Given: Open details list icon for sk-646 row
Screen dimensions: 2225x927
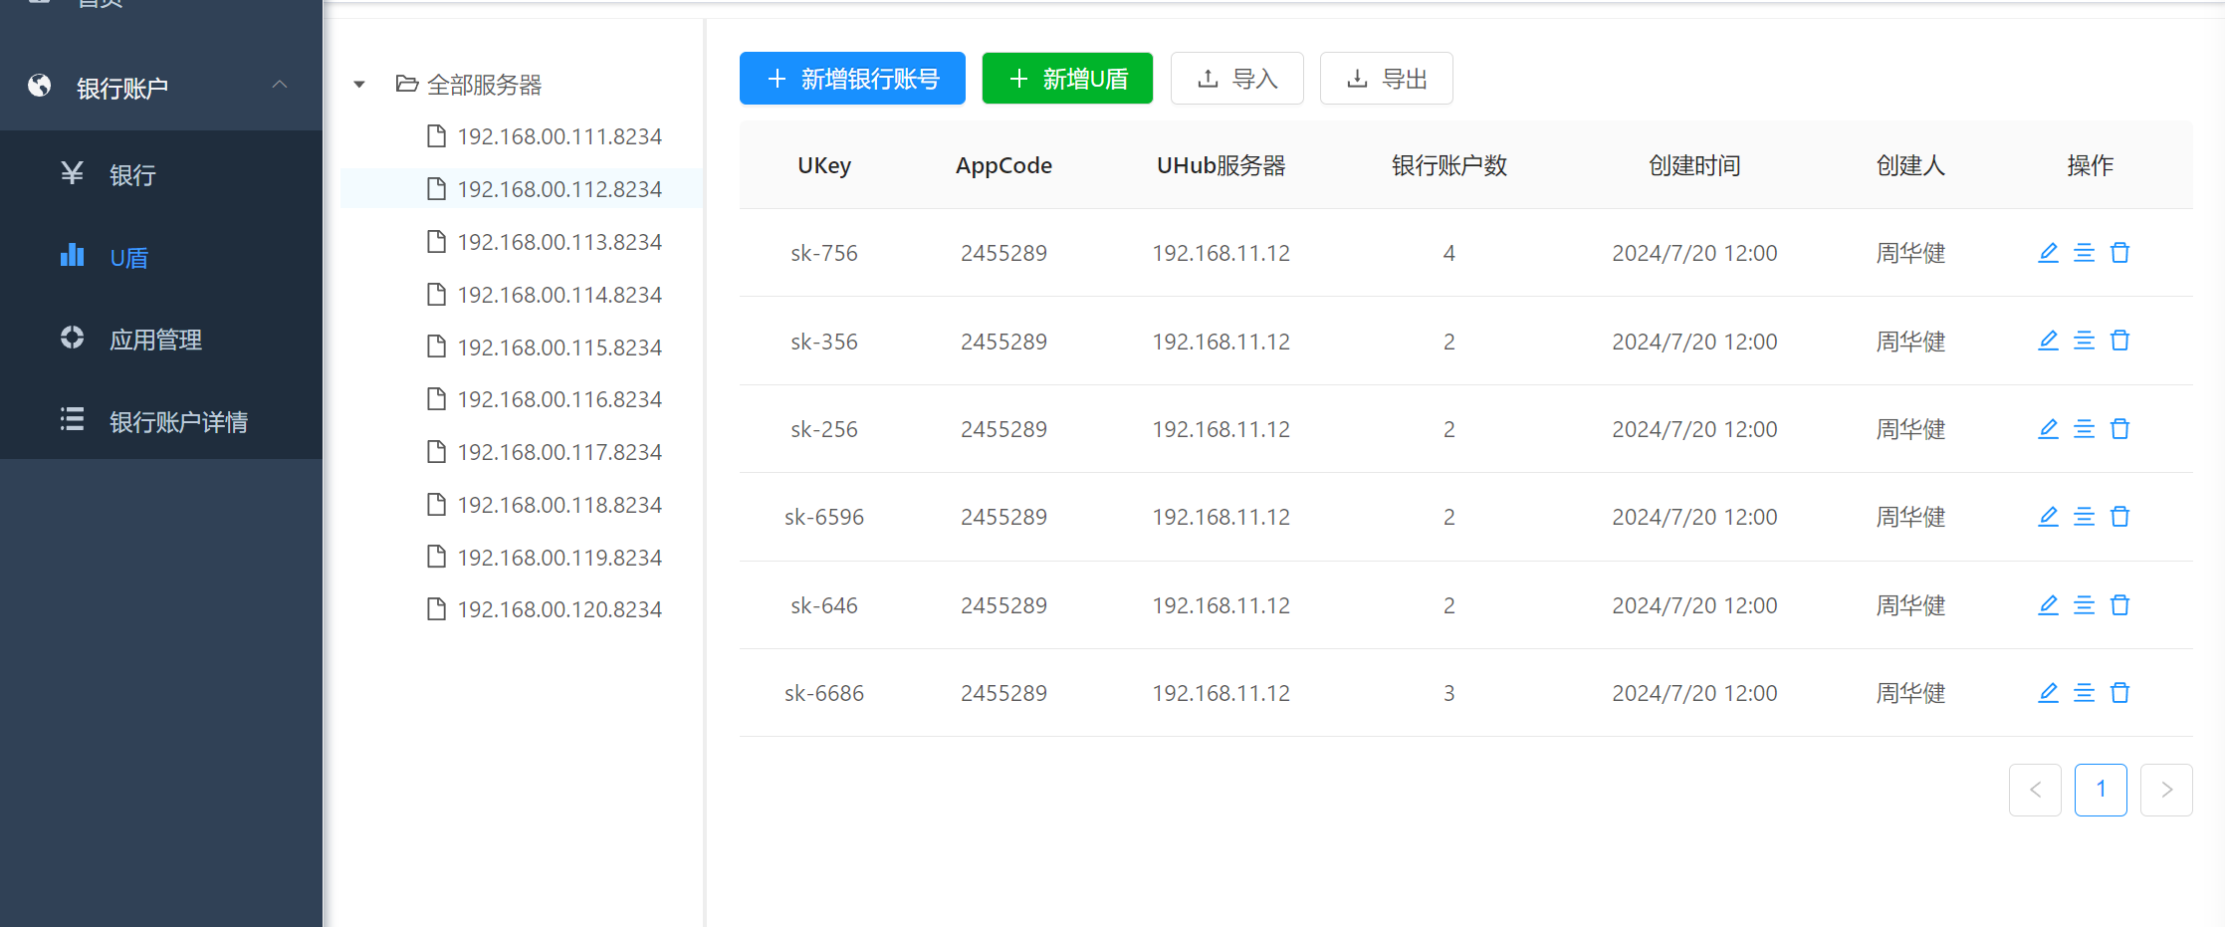Looking at the screenshot, I should [x=2084, y=605].
